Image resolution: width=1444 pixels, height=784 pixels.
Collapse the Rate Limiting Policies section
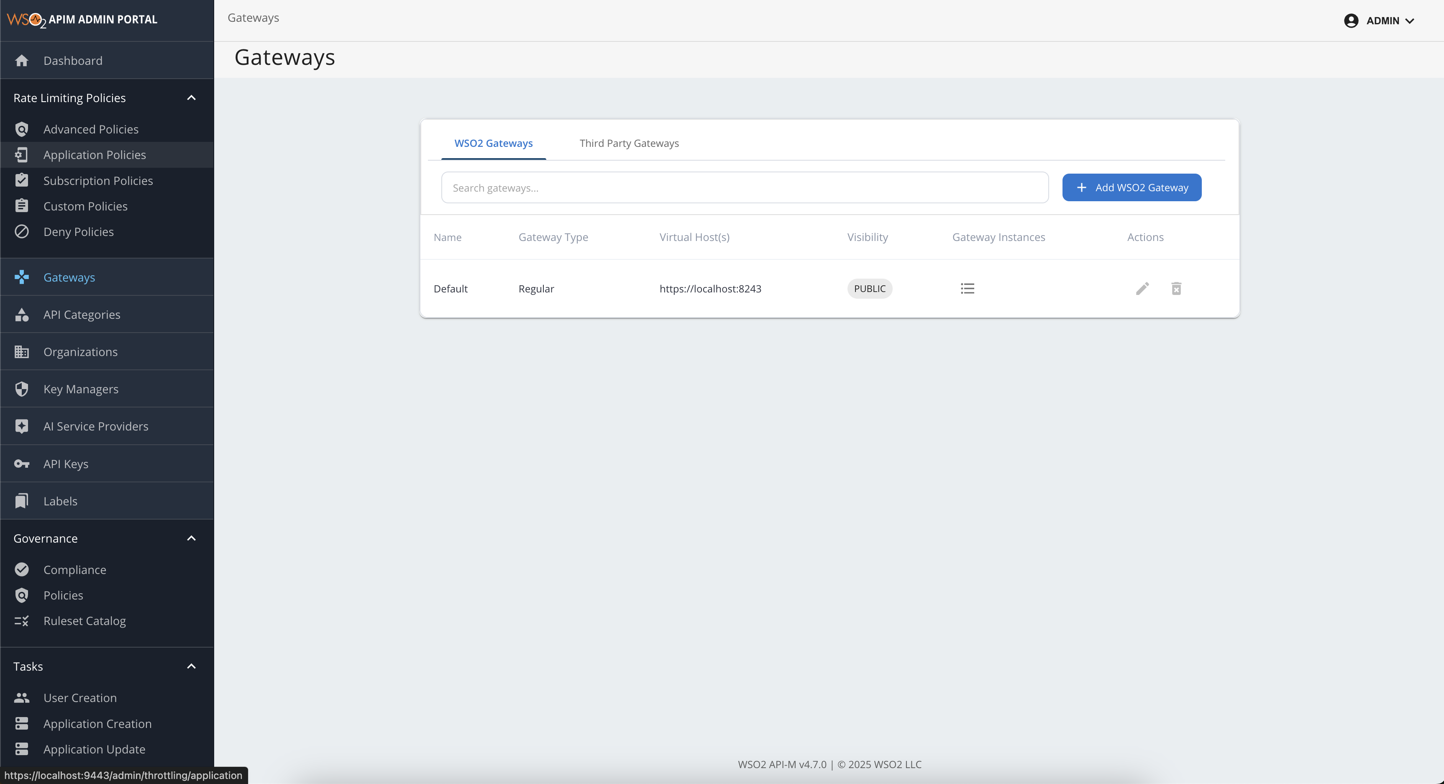point(191,97)
